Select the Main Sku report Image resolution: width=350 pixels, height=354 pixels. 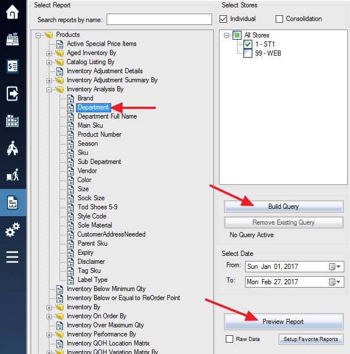[90, 125]
